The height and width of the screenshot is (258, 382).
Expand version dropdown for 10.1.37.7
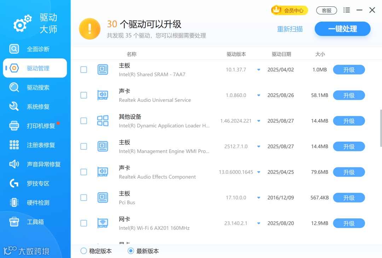coord(259,70)
